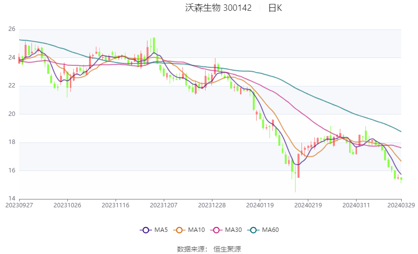418x254 pixels.
Task: Click the MA10 legend text label
Action: click(196, 229)
